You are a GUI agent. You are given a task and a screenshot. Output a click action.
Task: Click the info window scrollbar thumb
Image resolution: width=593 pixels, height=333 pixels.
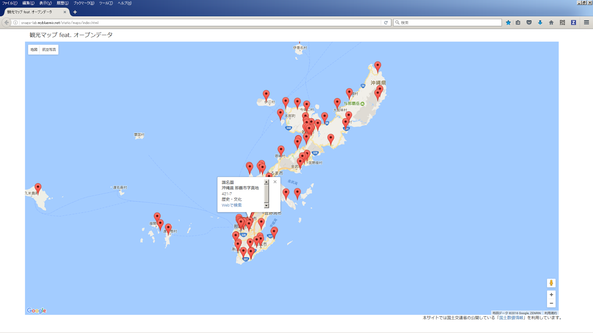266,194
